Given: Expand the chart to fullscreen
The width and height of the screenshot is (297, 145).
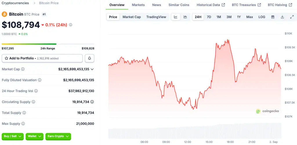Looking at the screenshot, I should click(x=292, y=17).
